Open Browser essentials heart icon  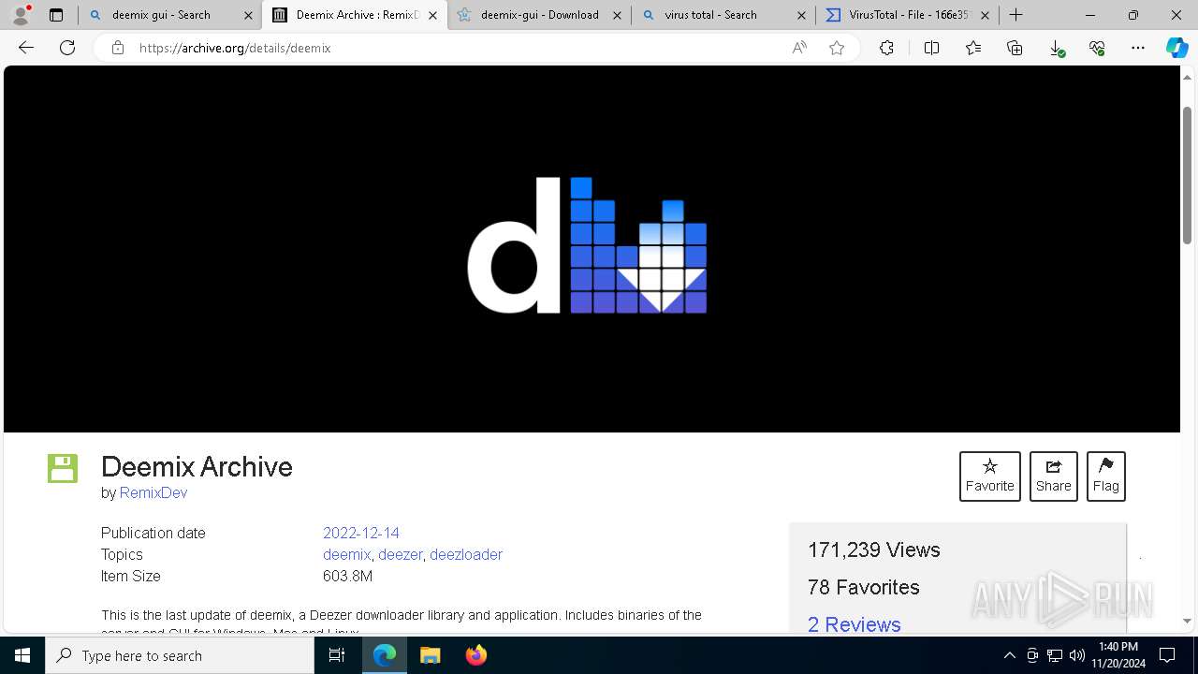pyautogui.click(x=1097, y=48)
